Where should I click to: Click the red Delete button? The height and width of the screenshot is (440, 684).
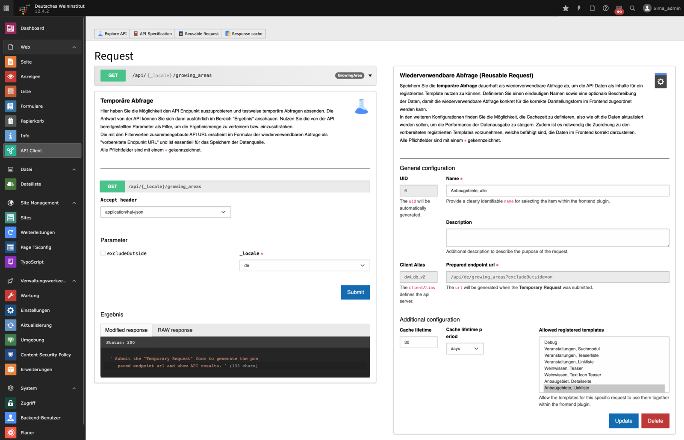point(655,421)
